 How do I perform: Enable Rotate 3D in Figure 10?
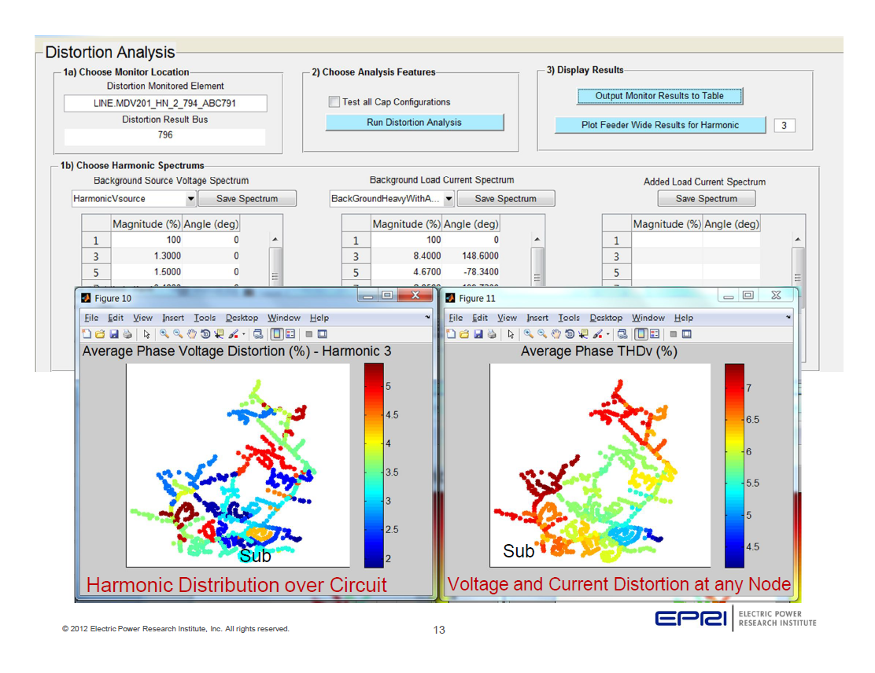205,333
